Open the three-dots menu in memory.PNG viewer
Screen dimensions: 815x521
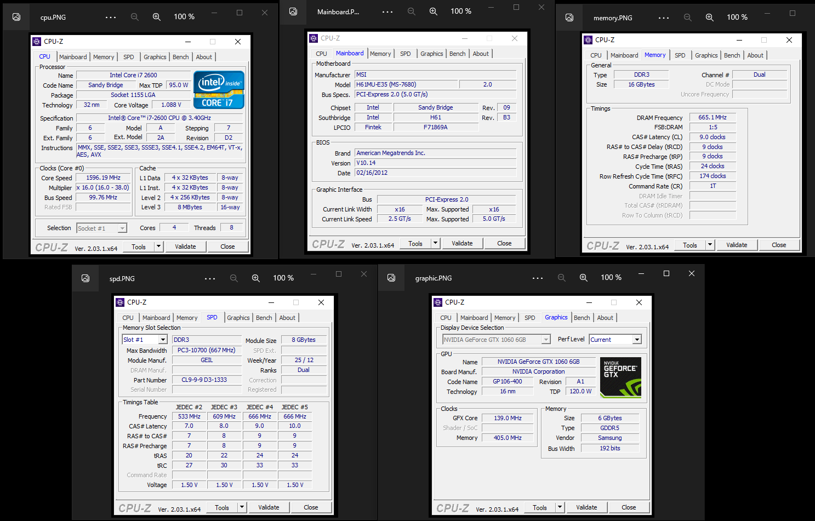pyautogui.click(x=664, y=18)
